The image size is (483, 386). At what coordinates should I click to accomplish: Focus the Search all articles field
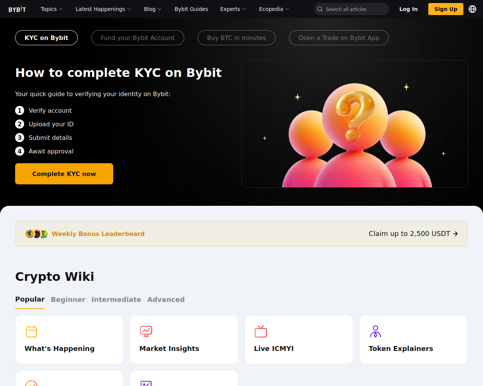[x=351, y=9]
